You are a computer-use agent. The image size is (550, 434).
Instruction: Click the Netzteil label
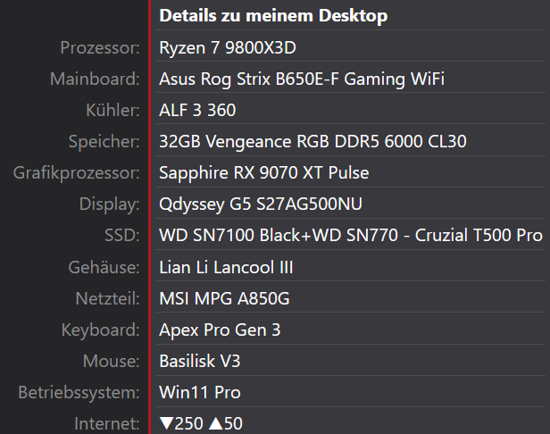(106, 298)
